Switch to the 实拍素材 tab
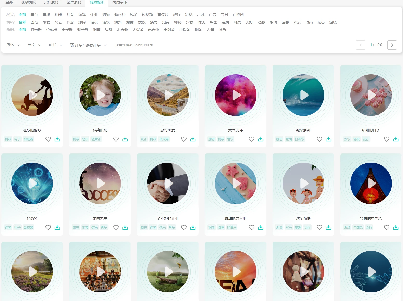This screenshot has width=403, height=301. pos(51,2)
